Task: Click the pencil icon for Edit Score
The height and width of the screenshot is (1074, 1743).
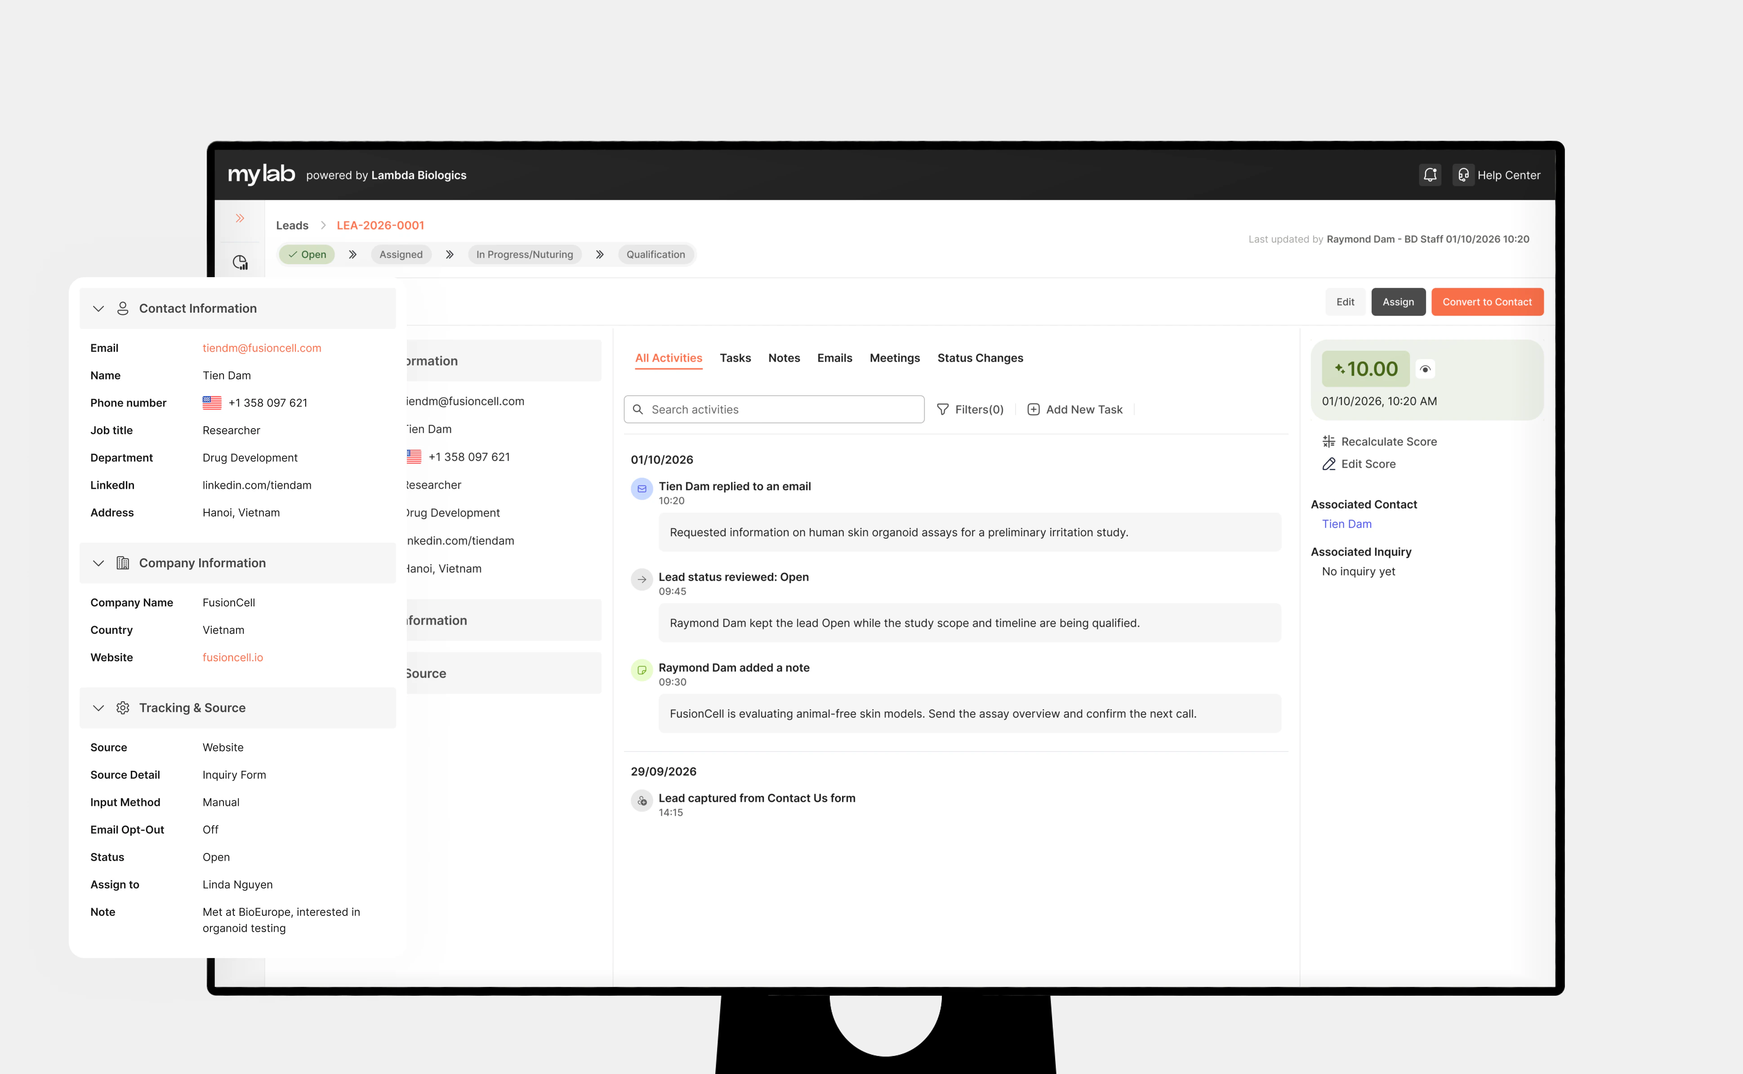Action: coord(1328,464)
